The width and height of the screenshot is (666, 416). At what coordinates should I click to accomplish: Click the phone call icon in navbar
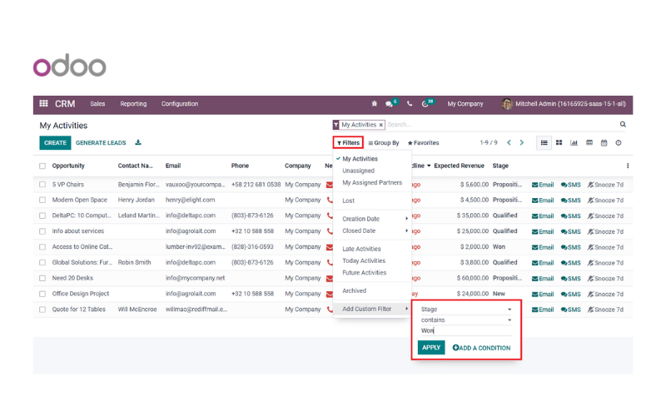[x=410, y=103]
